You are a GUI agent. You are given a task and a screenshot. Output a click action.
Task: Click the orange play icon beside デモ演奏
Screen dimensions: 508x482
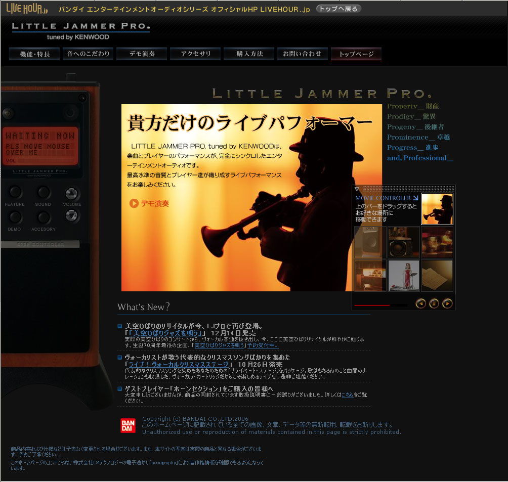click(134, 203)
